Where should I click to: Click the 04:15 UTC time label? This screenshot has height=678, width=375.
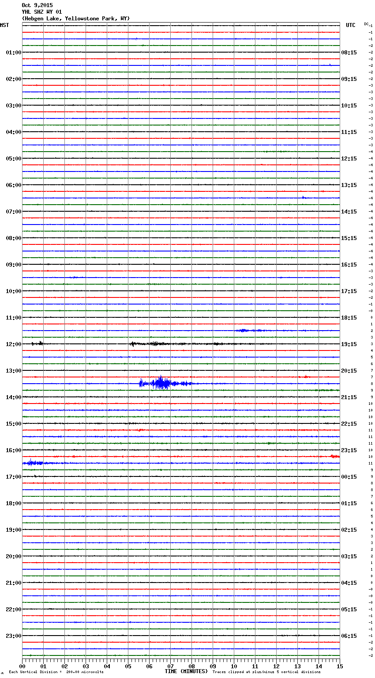tap(349, 583)
